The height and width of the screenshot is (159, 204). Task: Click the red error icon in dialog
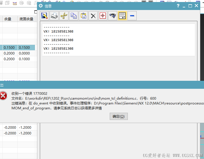(3, 96)
